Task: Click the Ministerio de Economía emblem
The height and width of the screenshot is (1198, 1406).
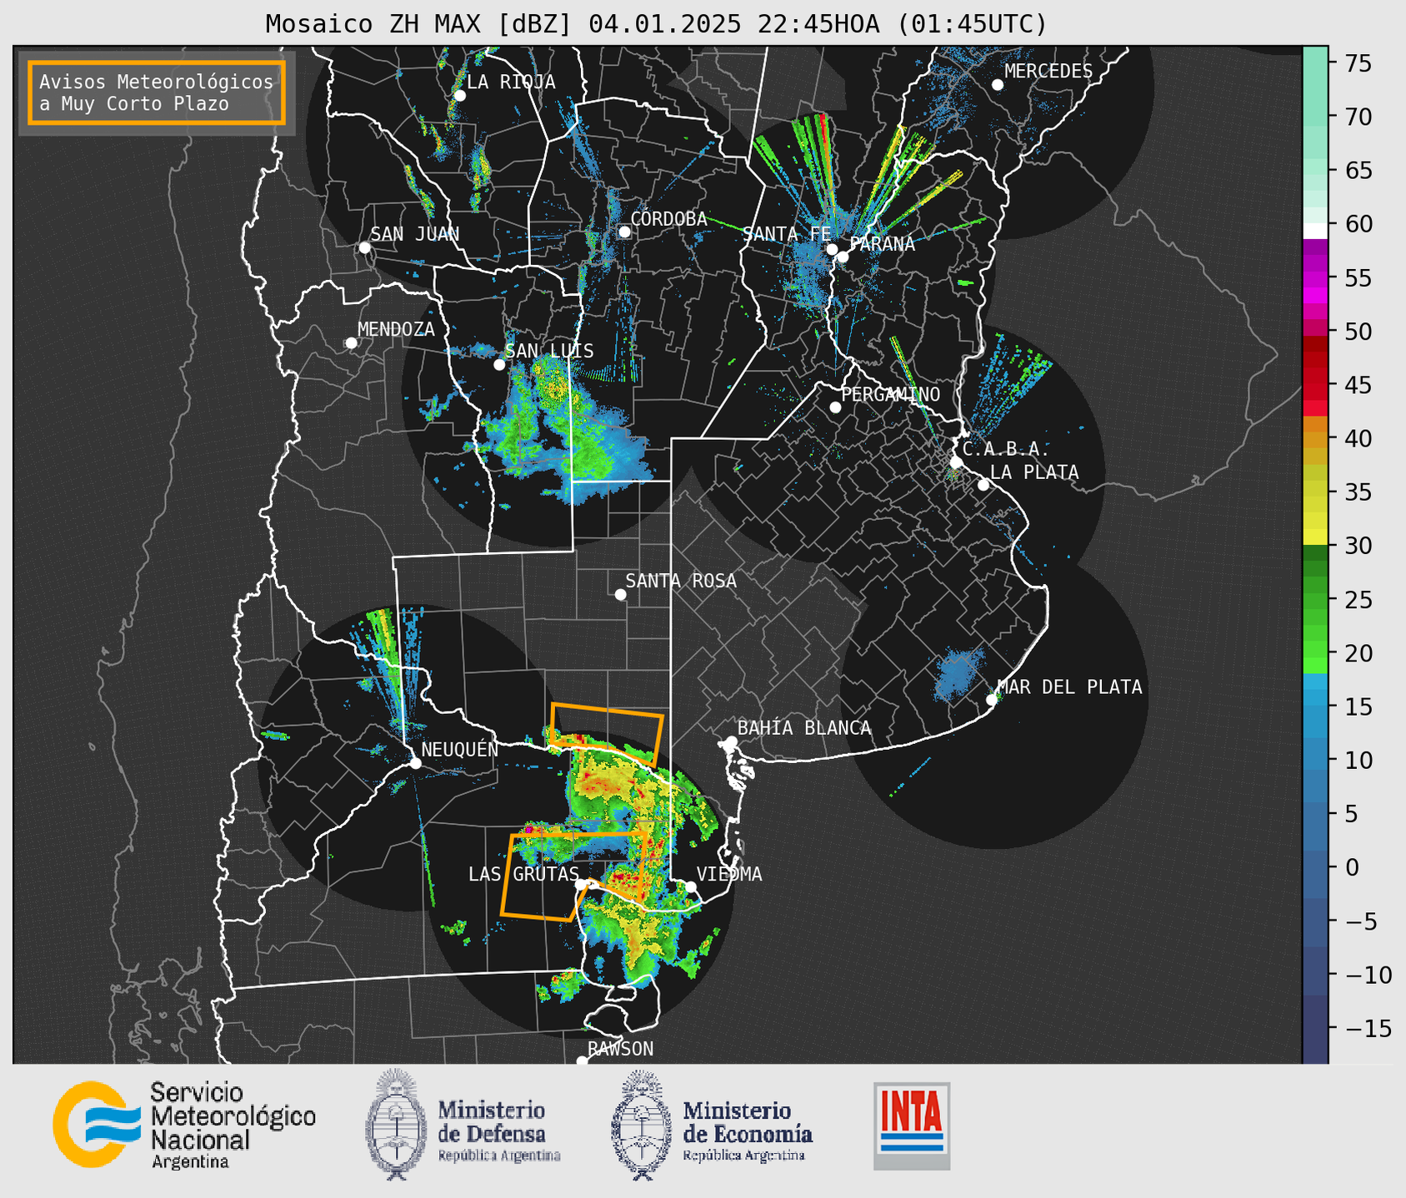Action: [x=642, y=1125]
